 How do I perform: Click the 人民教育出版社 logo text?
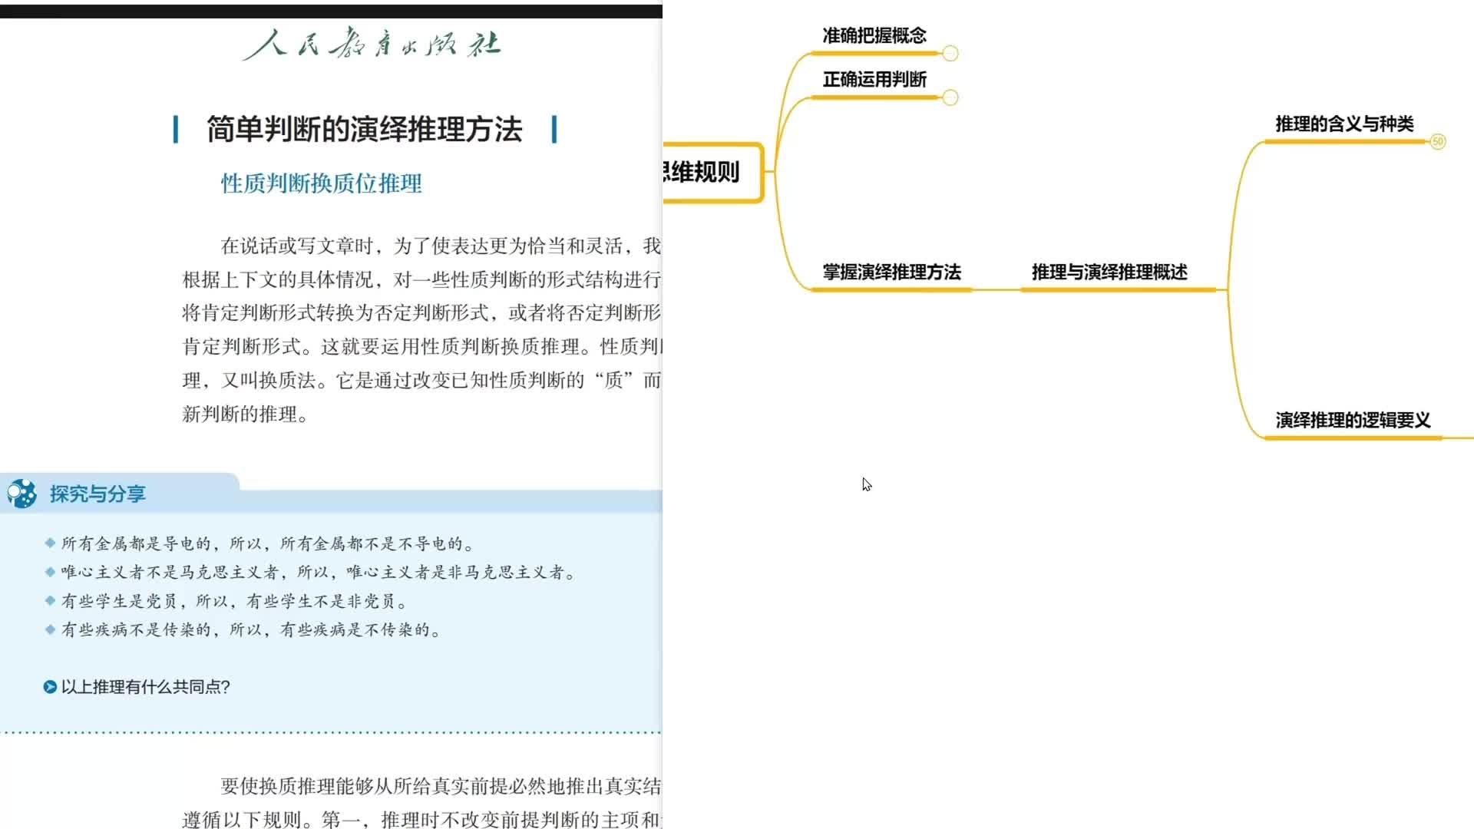[372, 44]
